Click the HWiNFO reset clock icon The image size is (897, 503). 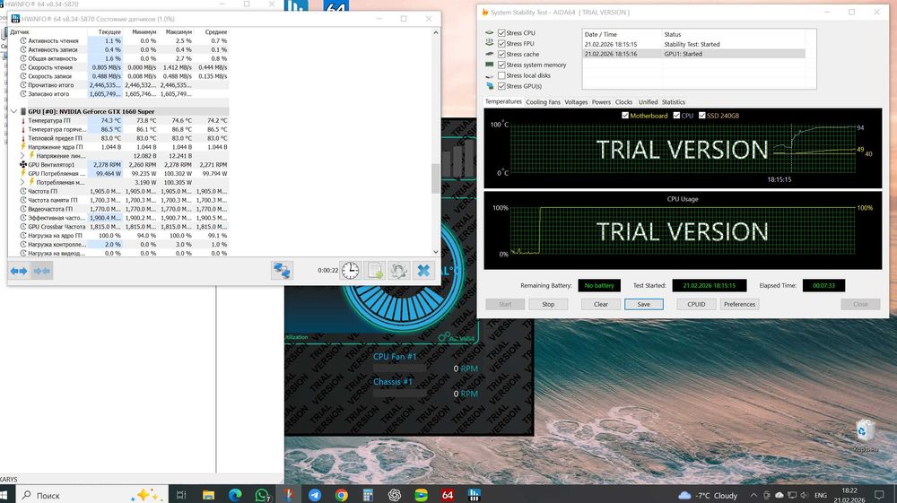pos(351,270)
